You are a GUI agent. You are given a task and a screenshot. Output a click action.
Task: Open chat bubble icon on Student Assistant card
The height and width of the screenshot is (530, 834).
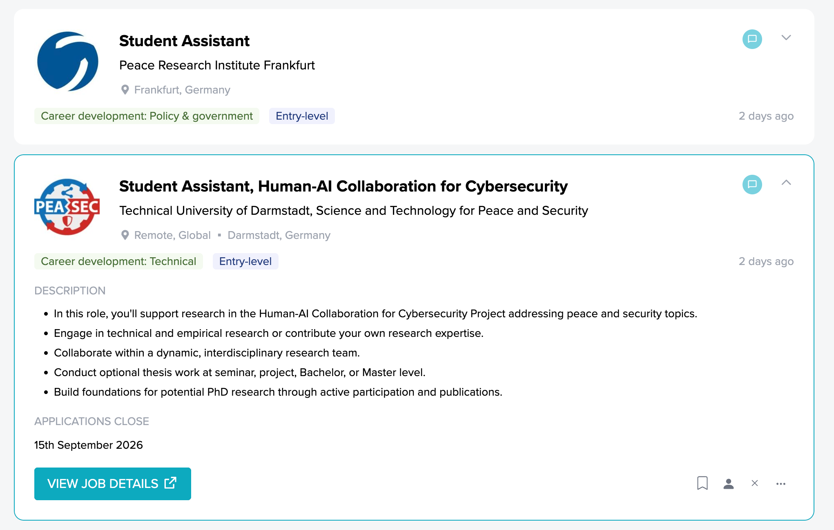(752, 39)
